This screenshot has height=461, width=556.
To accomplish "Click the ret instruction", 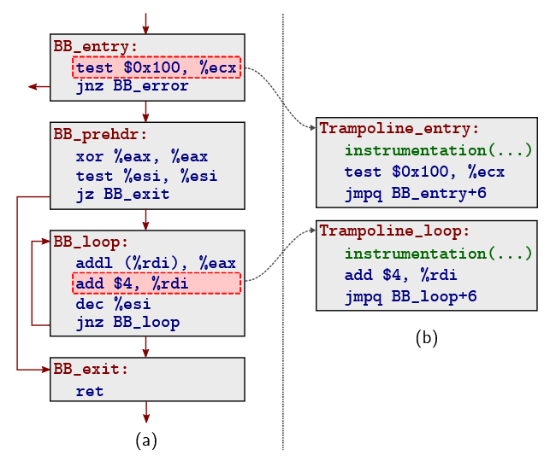I will tap(90, 391).
